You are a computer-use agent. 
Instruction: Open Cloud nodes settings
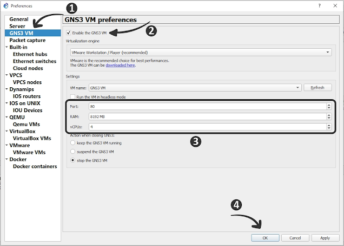pos(28,68)
